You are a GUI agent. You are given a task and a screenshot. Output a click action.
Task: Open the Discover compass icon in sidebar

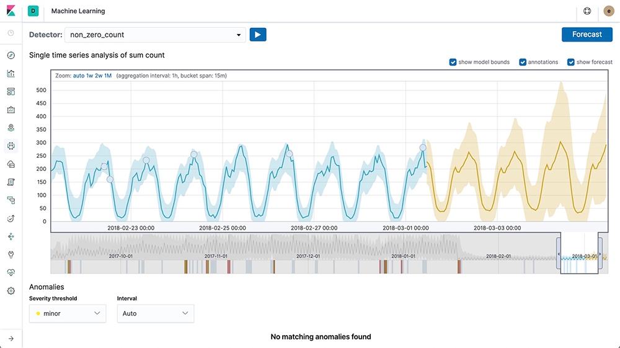click(11, 55)
